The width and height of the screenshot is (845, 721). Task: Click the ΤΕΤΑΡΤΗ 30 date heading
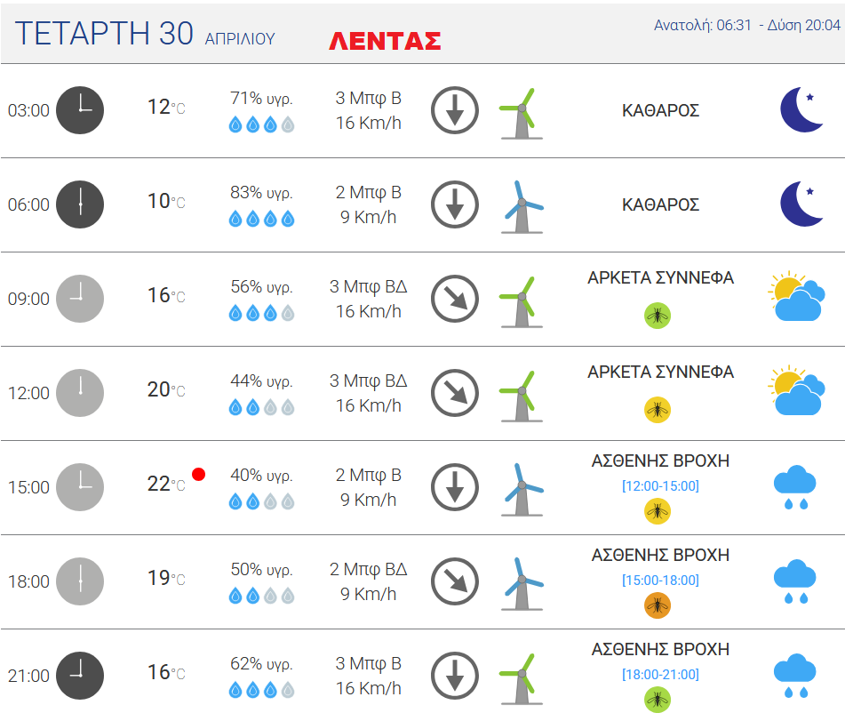tap(104, 34)
